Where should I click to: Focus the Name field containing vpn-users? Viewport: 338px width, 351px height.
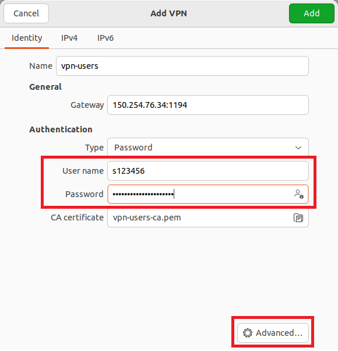coord(182,66)
